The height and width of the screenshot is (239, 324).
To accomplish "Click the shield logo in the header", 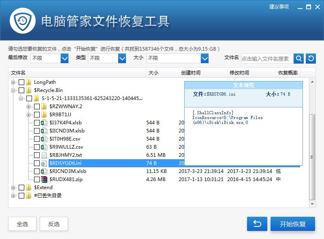I will click(23, 21).
